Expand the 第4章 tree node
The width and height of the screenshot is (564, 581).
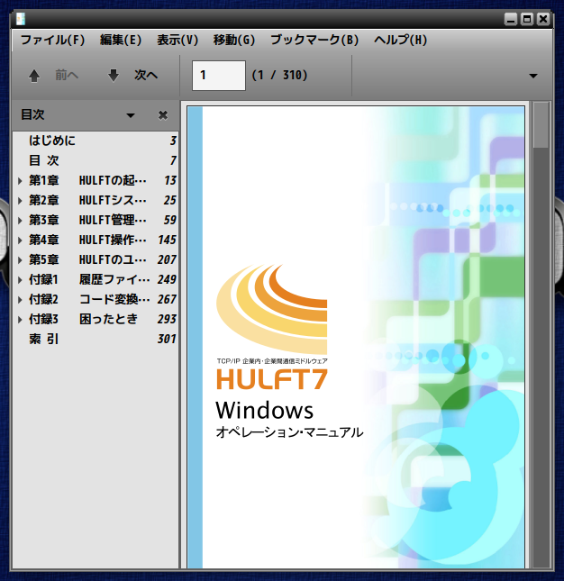[20, 241]
